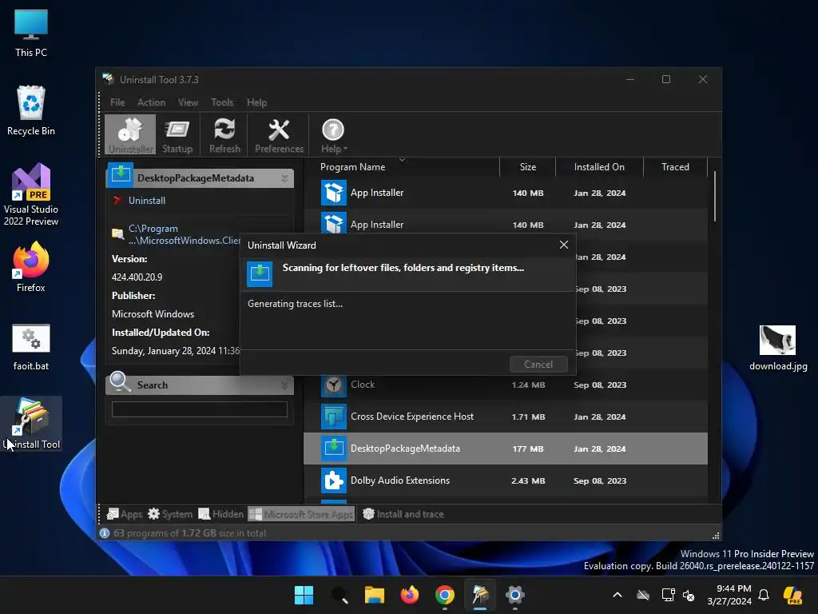
Task: Select Dolby Audio Extensions icon
Action: pyautogui.click(x=333, y=480)
